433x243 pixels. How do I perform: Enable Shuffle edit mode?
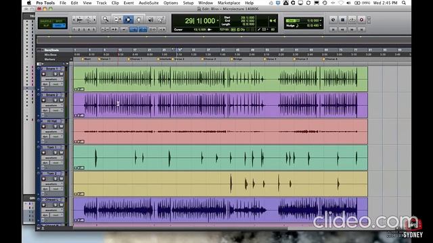point(46,21)
